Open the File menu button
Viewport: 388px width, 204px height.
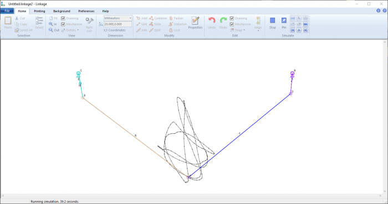7,11
